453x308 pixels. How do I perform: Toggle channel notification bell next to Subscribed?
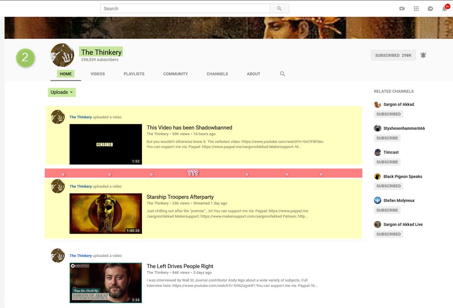(423, 55)
